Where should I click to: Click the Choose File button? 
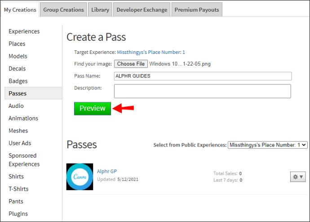131,64
